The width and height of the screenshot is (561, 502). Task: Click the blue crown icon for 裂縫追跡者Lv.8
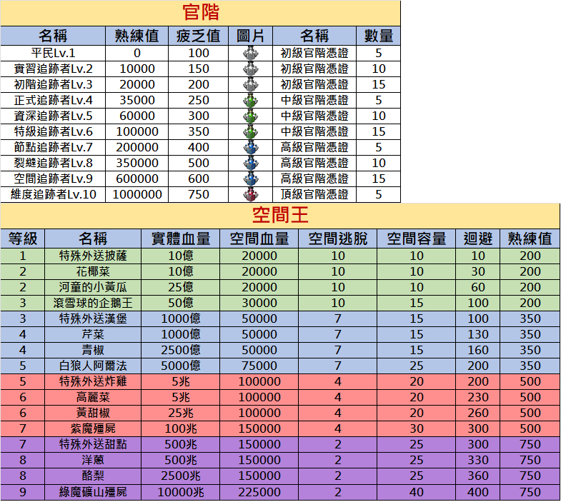click(250, 163)
